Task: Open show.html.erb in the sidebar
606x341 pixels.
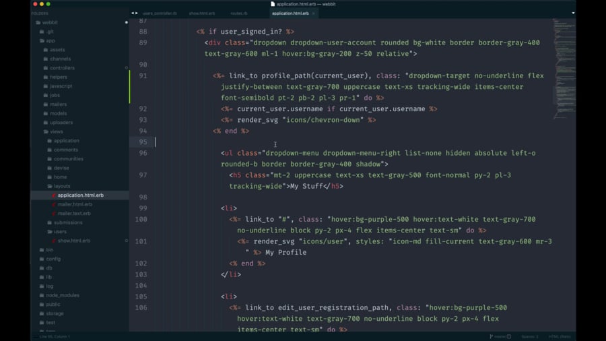Action: [74, 241]
